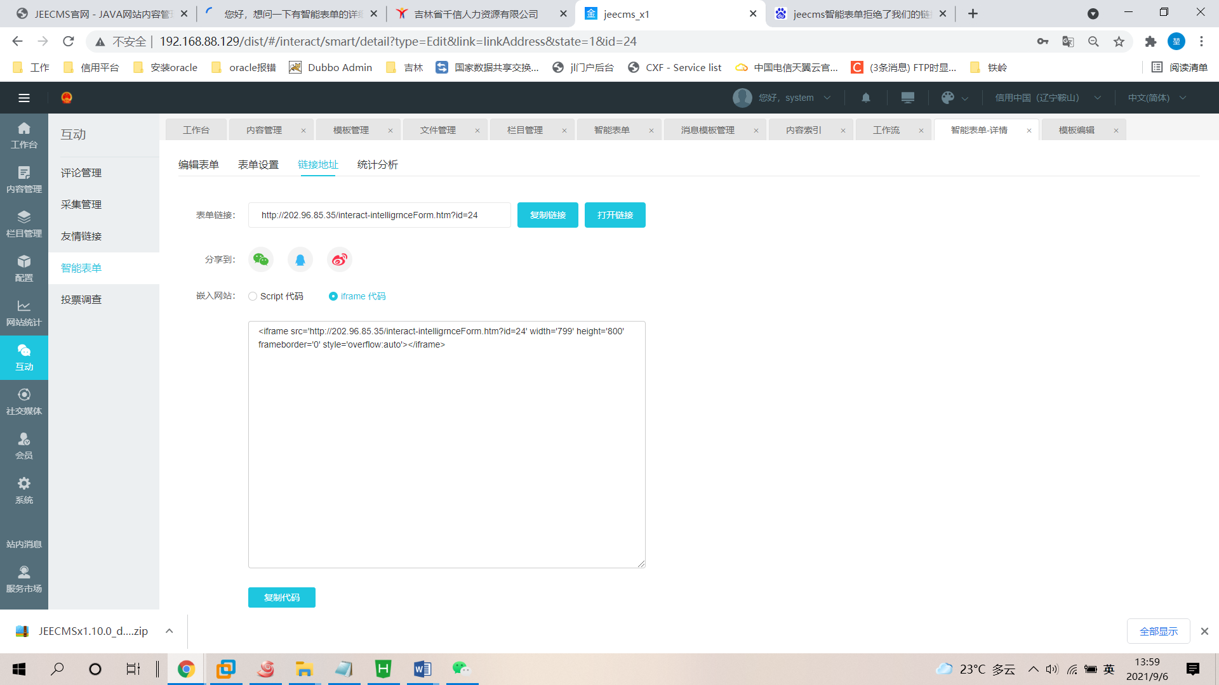Share form to Weibo icon
The width and height of the screenshot is (1219, 685).
340,259
